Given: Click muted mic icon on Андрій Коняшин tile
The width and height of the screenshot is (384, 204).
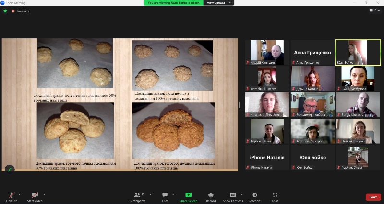Looking at the screenshot, I should [x=248, y=63].
